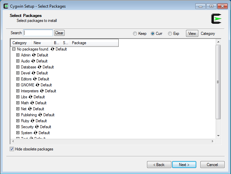Viewport: 231px width, 174px height.
Task: Toggle Hide obsolete packages checkbox
Action: pos(12,149)
